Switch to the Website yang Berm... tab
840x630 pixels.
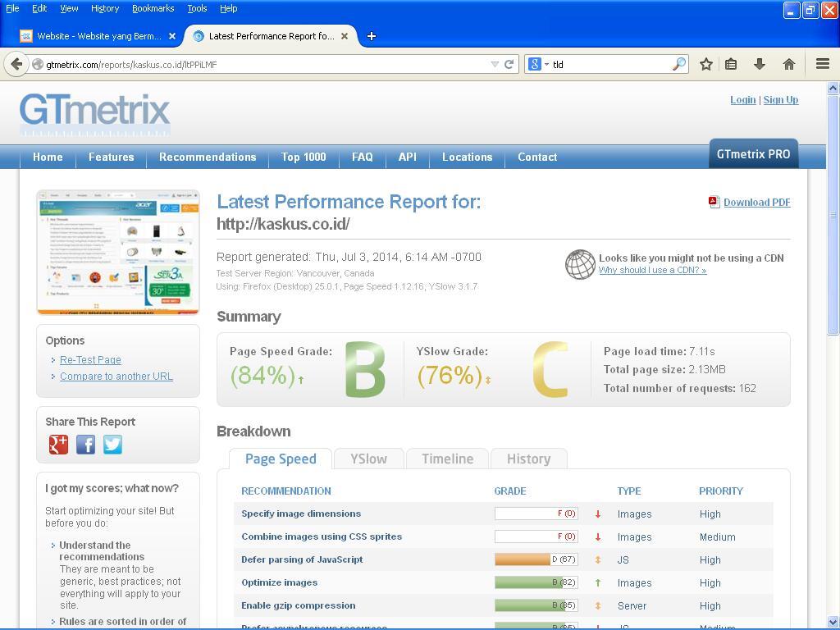click(x=98, y=36)
